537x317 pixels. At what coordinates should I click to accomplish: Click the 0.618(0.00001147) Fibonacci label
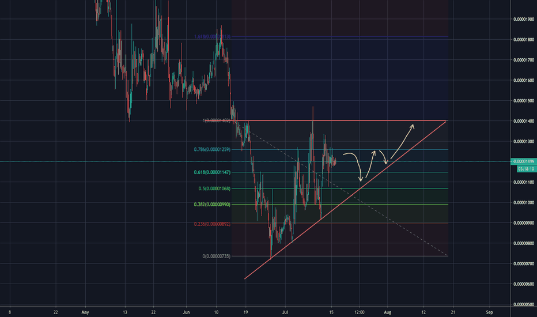coord(212,172)
